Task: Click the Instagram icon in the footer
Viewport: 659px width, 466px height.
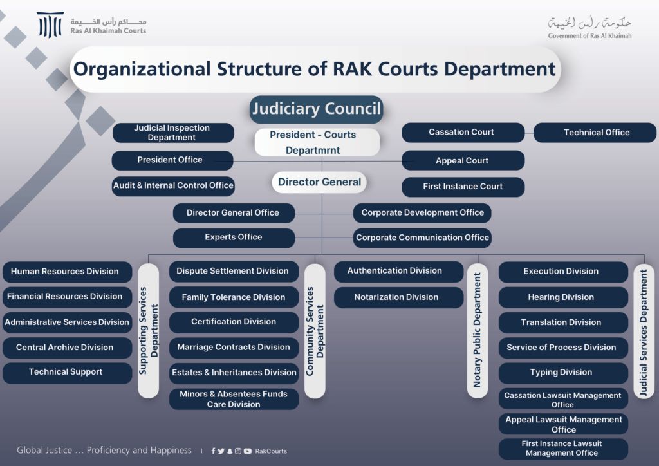Action: (238, 451)
